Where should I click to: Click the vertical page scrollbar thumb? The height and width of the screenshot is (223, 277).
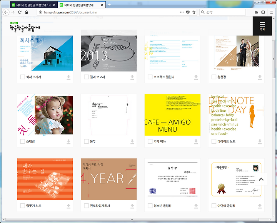pyautogui.click(x=274, y=59)
